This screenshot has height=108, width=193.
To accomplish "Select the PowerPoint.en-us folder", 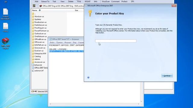I will click(40, 31).
